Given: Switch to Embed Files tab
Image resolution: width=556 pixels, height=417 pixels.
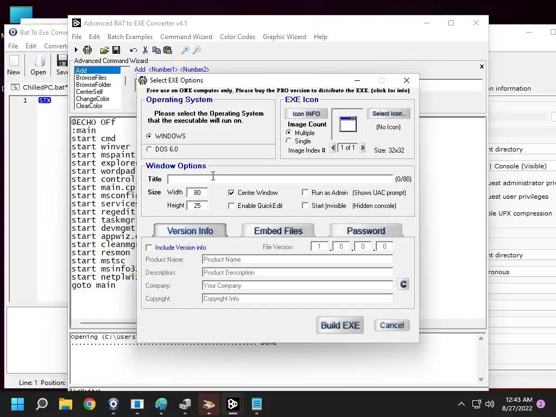Looking at the screenshot, I should click(x=278, y=231).
